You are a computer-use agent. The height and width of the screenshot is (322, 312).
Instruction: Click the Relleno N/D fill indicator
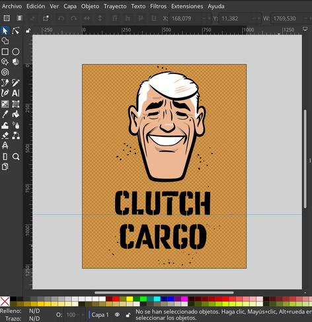[34, 311]
